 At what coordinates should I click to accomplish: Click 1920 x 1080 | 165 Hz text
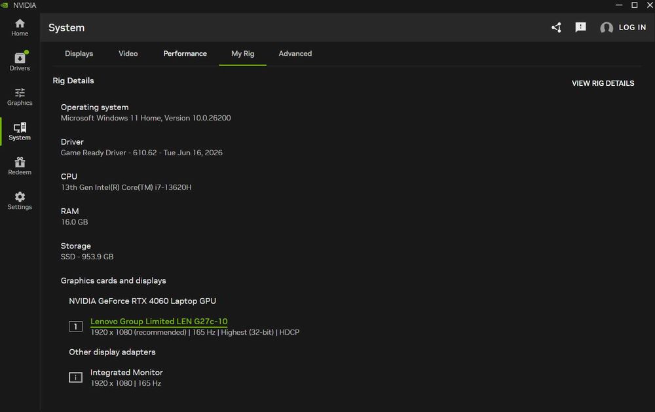coord(126,383)
